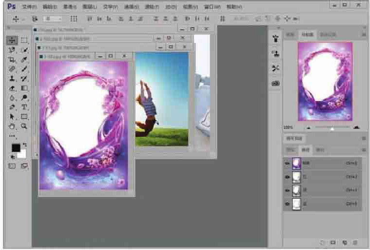Open the 文件(F) menu
The width and height of the screenshot is (370, 250).
coord(30,7)
